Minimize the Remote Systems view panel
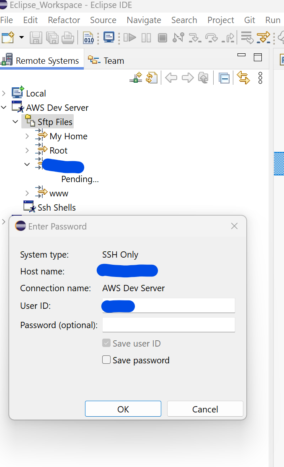 point(241,55)
